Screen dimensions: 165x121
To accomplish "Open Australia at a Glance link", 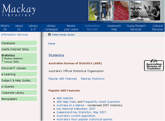I will 70,105.
